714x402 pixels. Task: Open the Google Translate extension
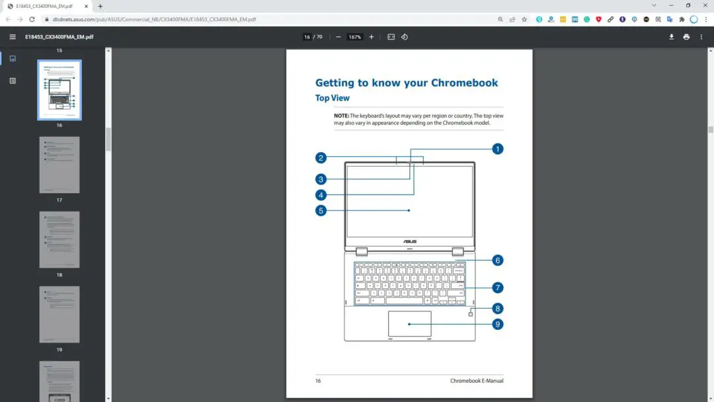coord(670,20)
